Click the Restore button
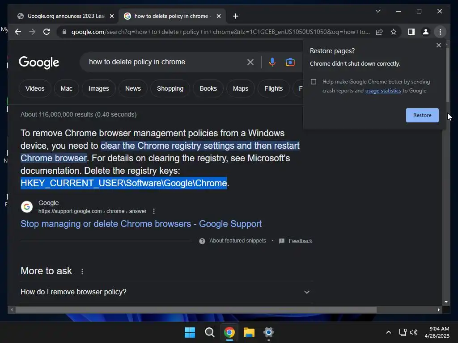 point(422,115)
